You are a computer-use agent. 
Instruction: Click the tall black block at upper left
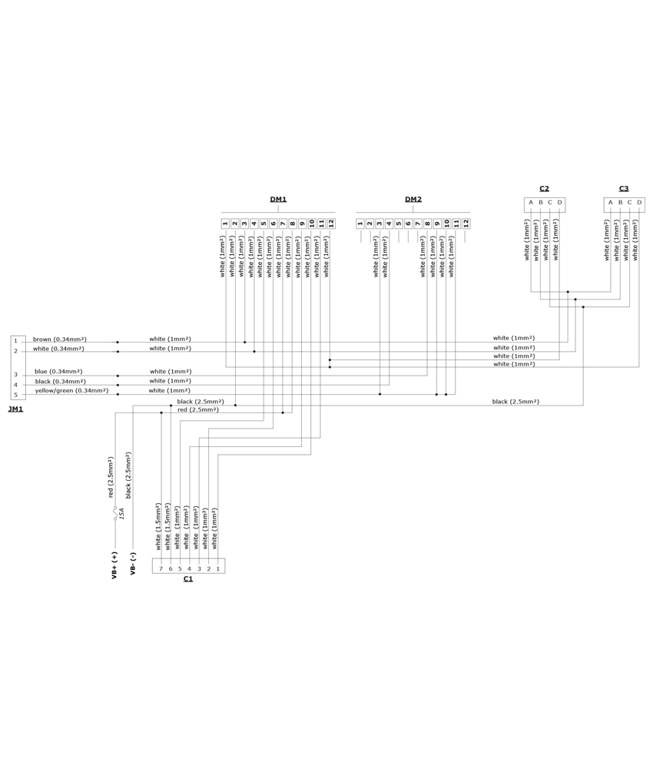pos(49,261)
